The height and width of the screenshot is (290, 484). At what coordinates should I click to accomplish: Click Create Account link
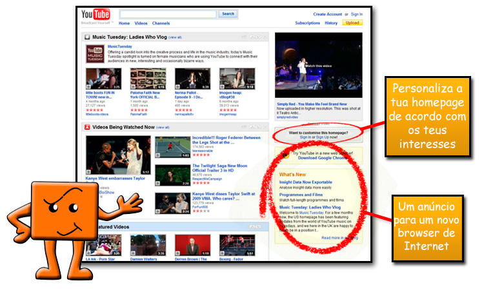click(x=327, y=14)
